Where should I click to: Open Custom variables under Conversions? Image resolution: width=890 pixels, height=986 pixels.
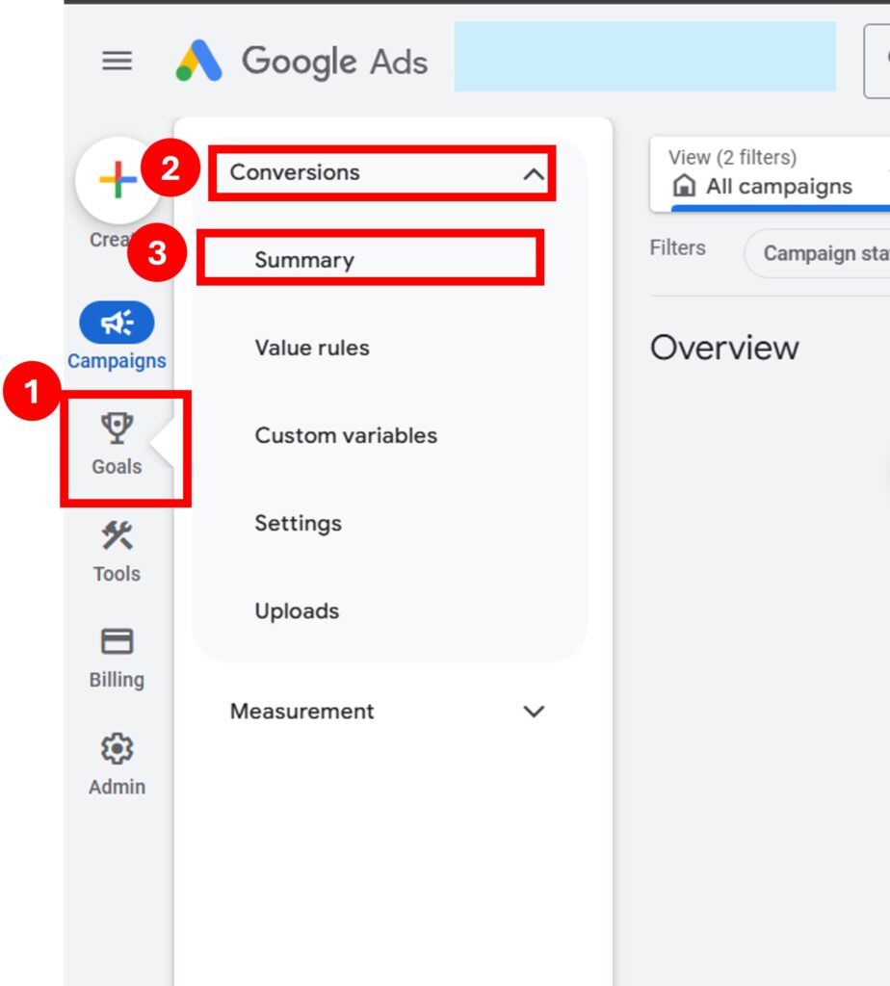[346, 435]
